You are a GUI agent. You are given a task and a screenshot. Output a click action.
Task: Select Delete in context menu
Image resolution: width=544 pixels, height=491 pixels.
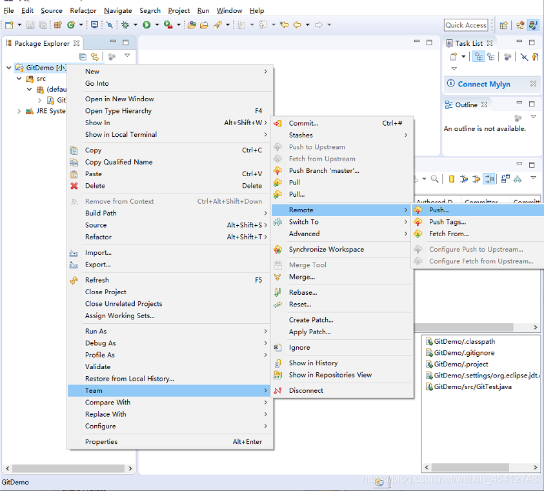pos(170,186)
